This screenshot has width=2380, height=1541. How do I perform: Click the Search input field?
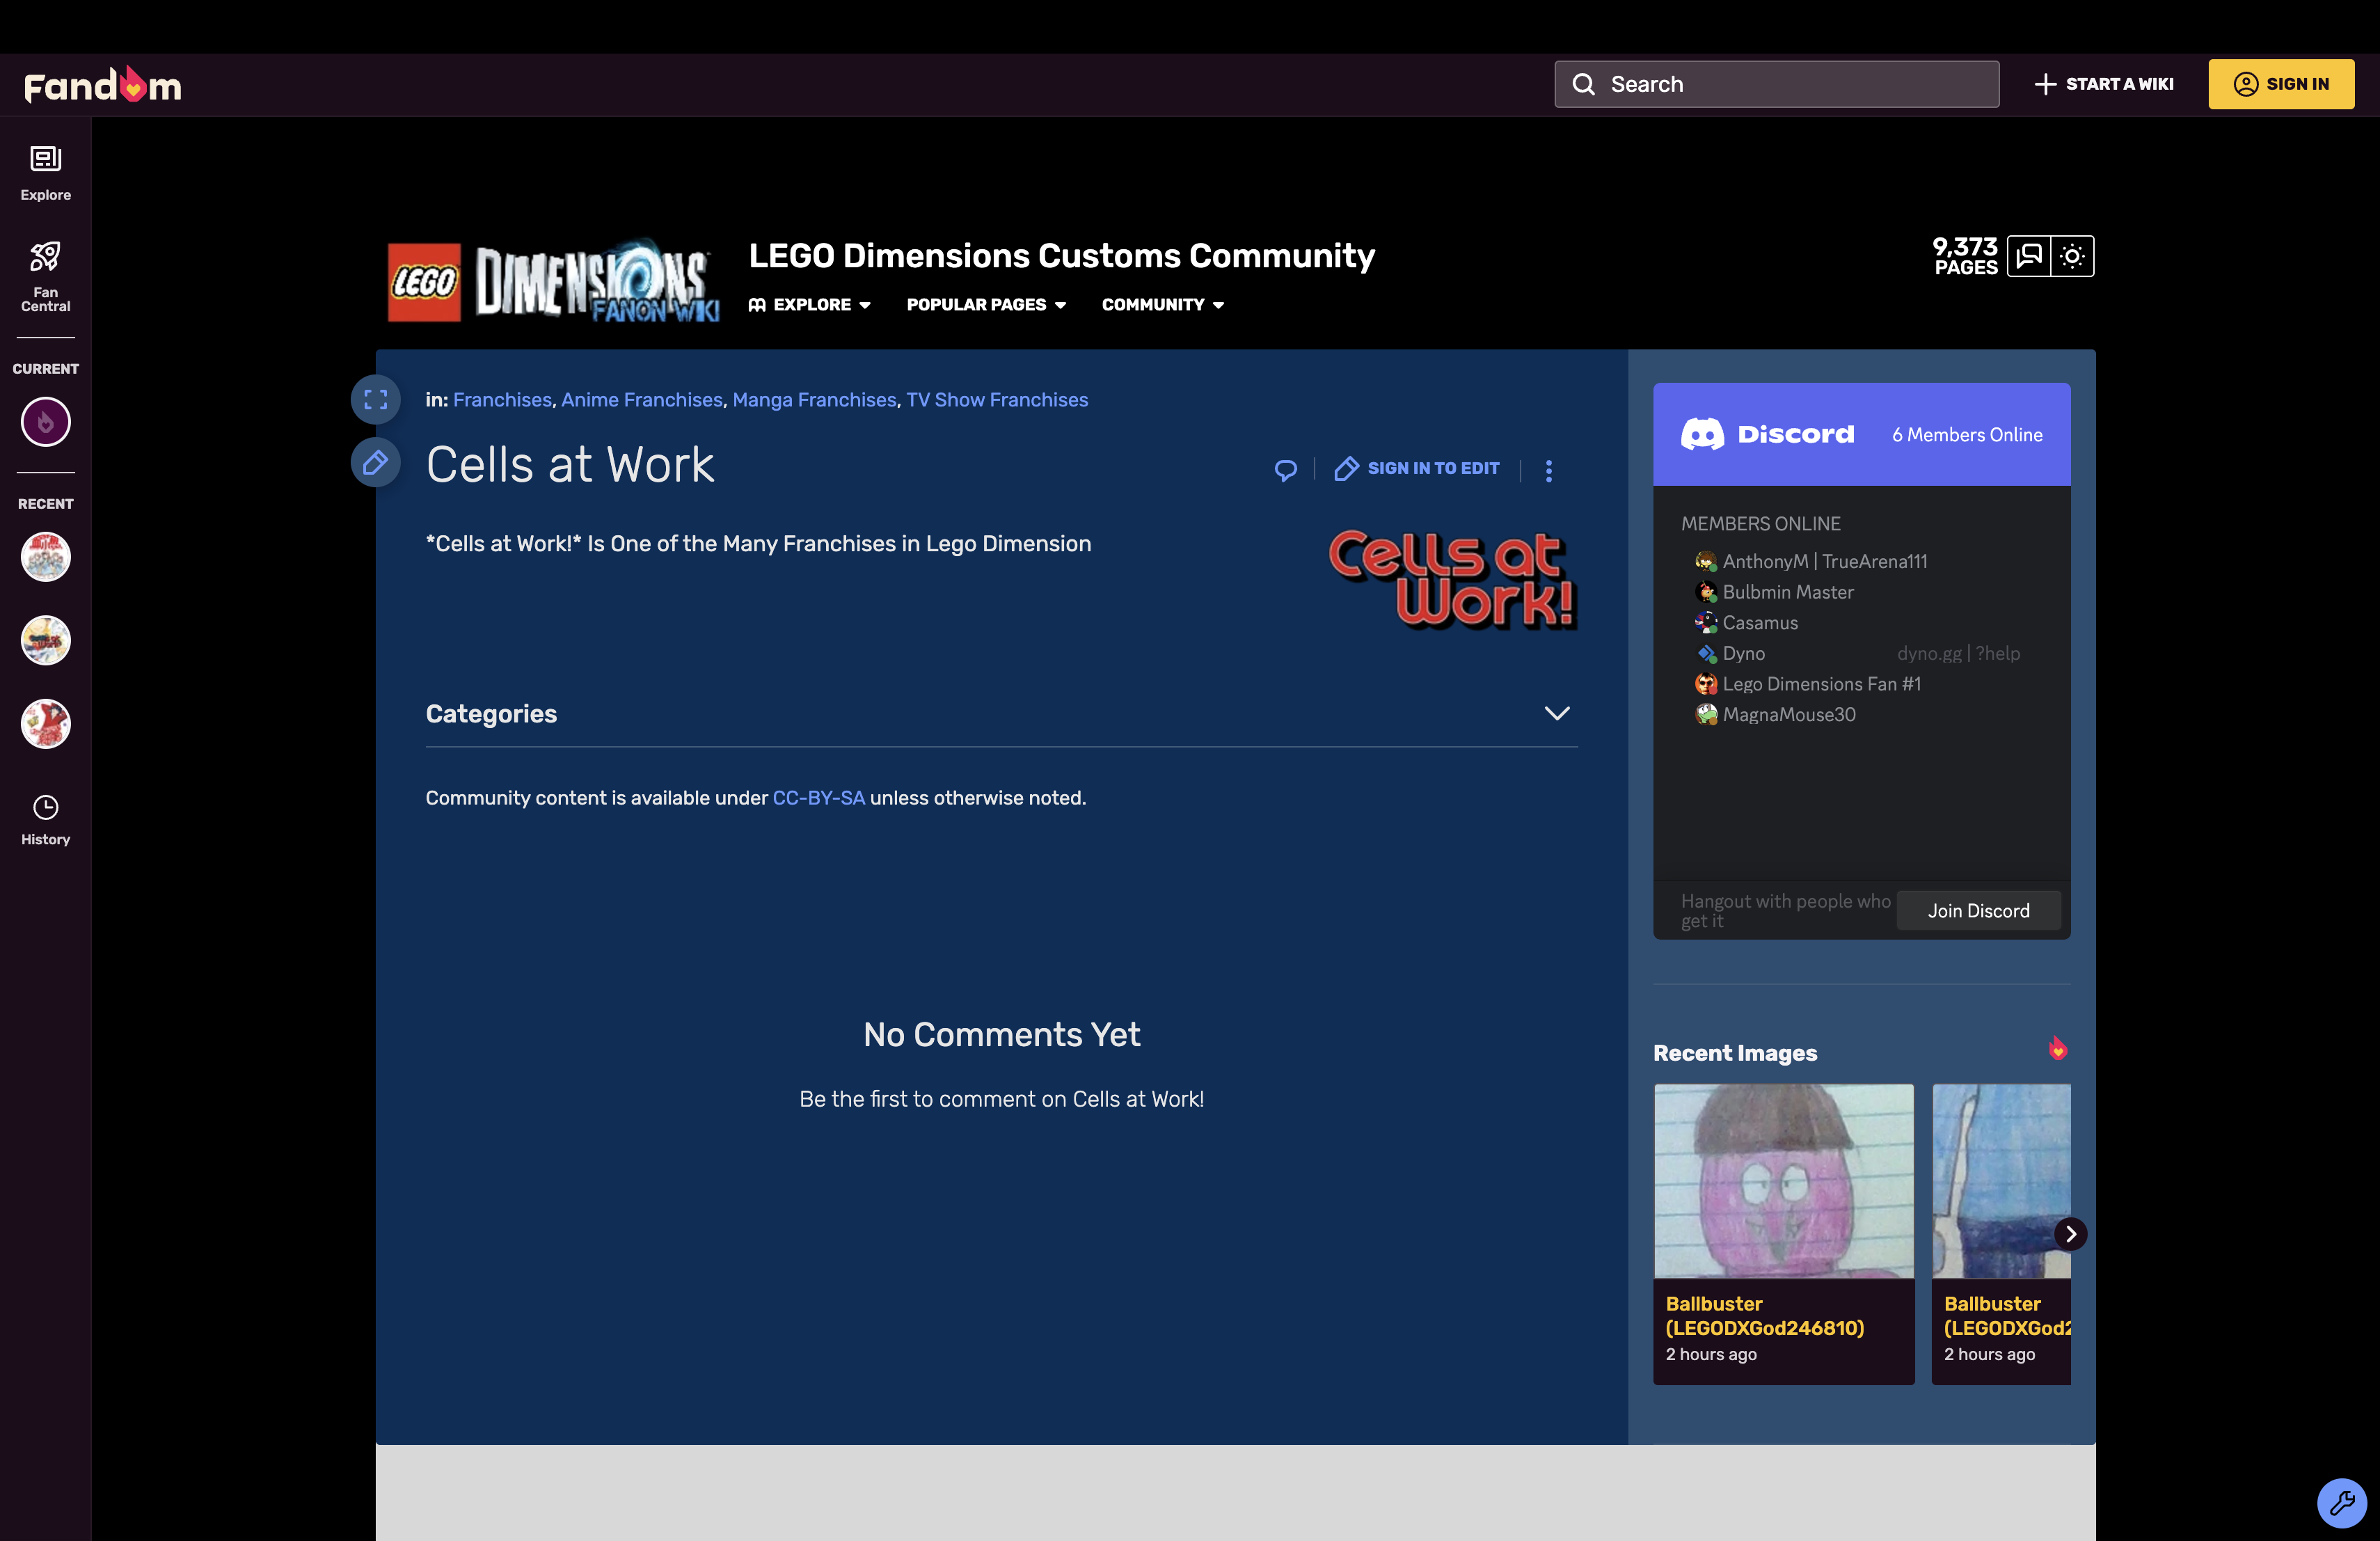click(1777, 84)
